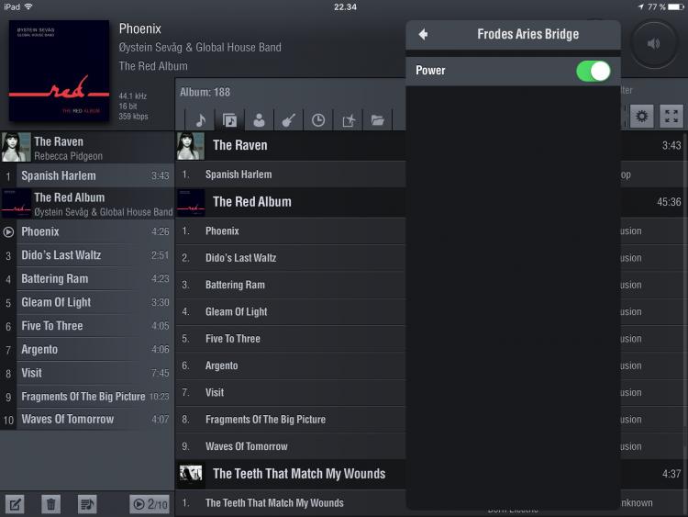Select Argento in the queue
Image resolution: width=688 pixels, height=517 pixels.
[x=87, y=350]
